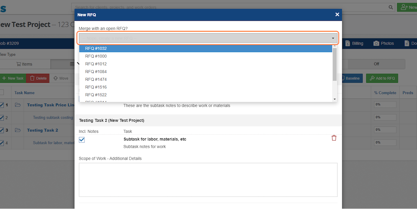Switch to Items cart view
417x209 pixels.
24,64
